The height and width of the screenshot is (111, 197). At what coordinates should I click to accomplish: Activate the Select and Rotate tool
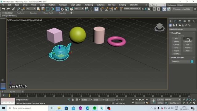coord(62,9)
